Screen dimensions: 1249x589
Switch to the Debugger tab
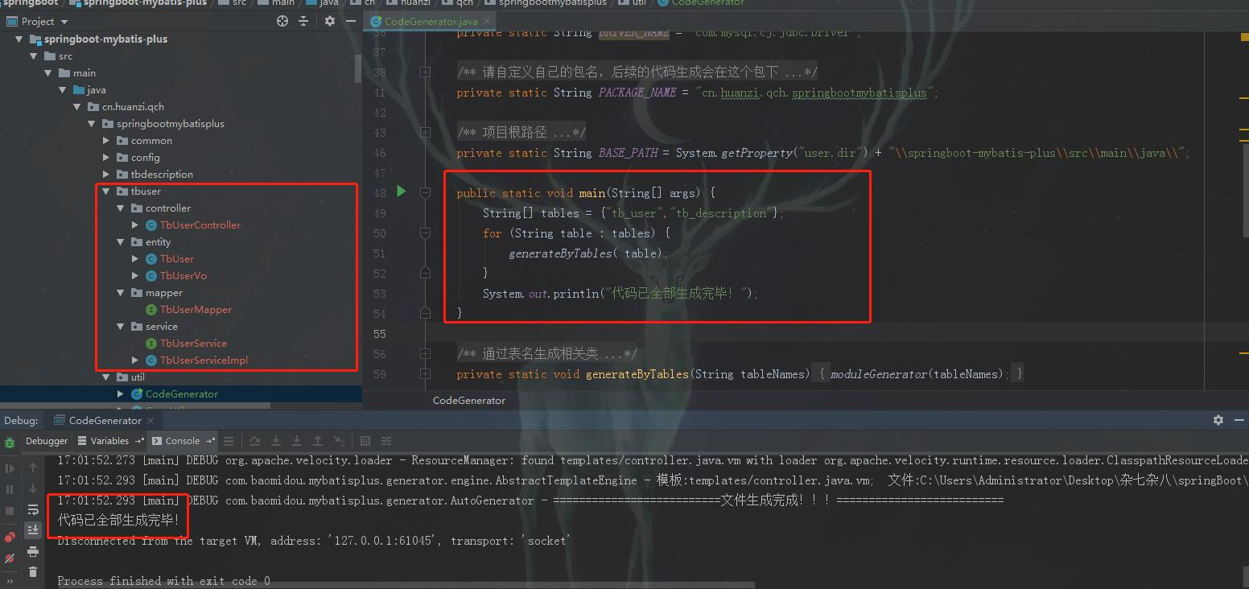46,441
